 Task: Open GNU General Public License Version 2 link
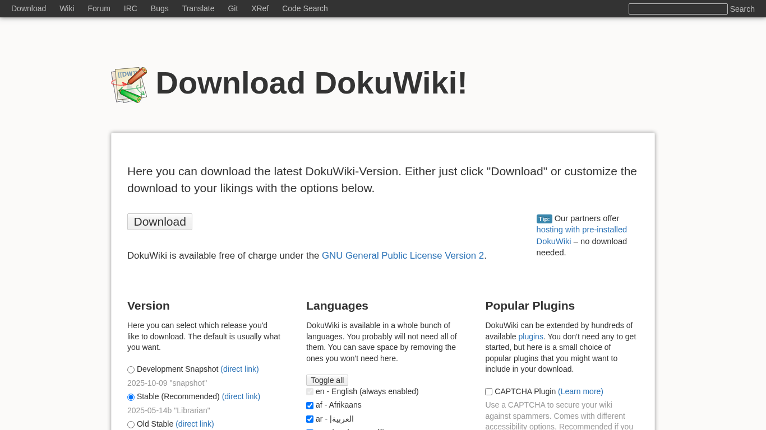click(403, 255)
